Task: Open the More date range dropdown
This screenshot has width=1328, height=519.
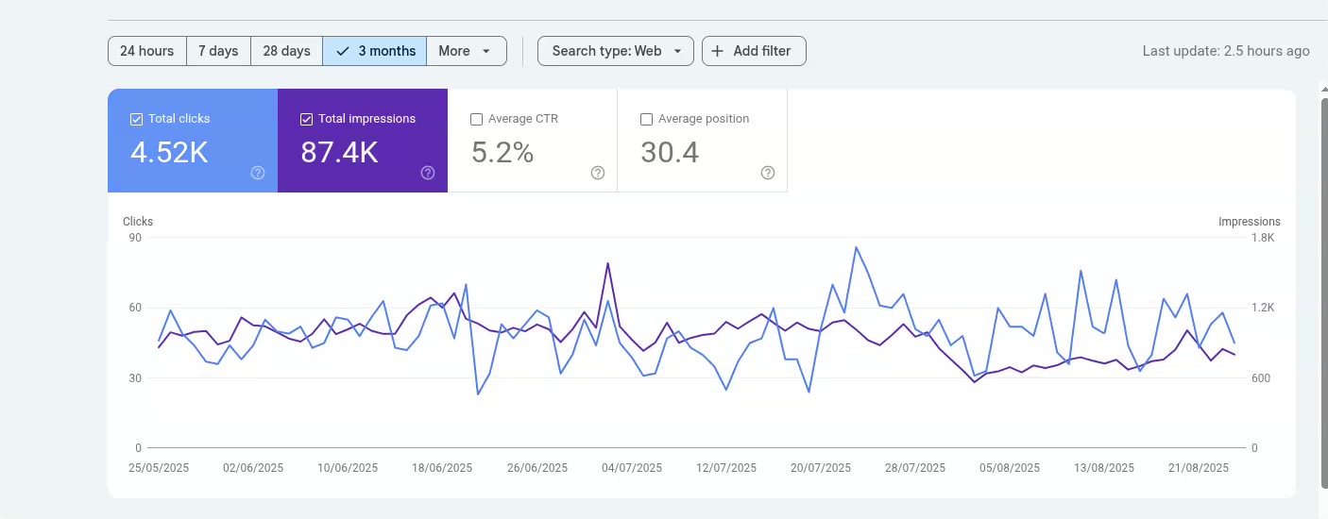Action: tap(466, 51)
